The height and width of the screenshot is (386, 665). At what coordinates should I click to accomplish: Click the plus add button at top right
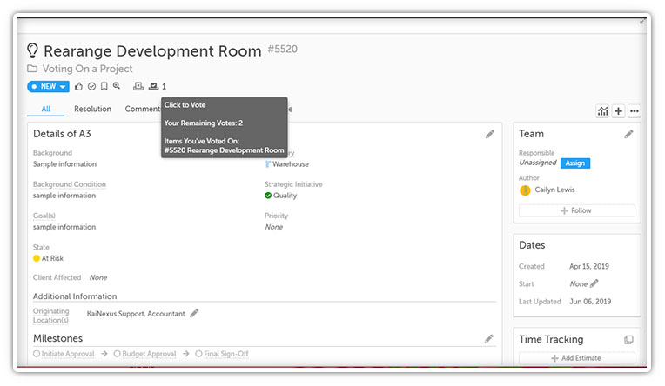[618, 111]
